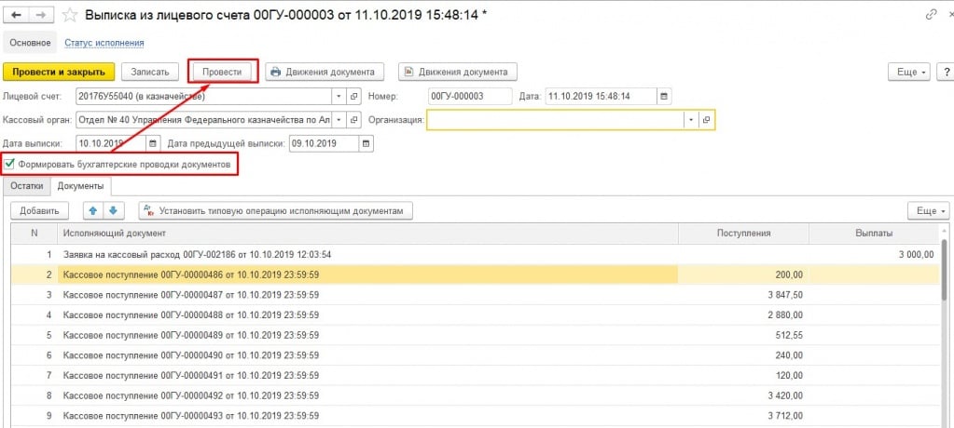The width and height of the screenshot is (954, 428).
Task: Switch to the Остатки tab
Action: click(26, 186)
